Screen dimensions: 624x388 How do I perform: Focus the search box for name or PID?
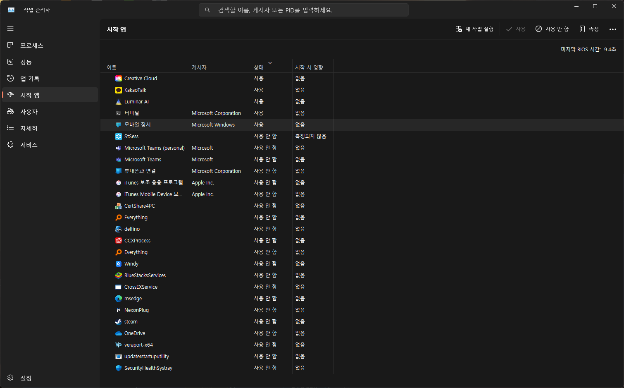click(304, 10)
